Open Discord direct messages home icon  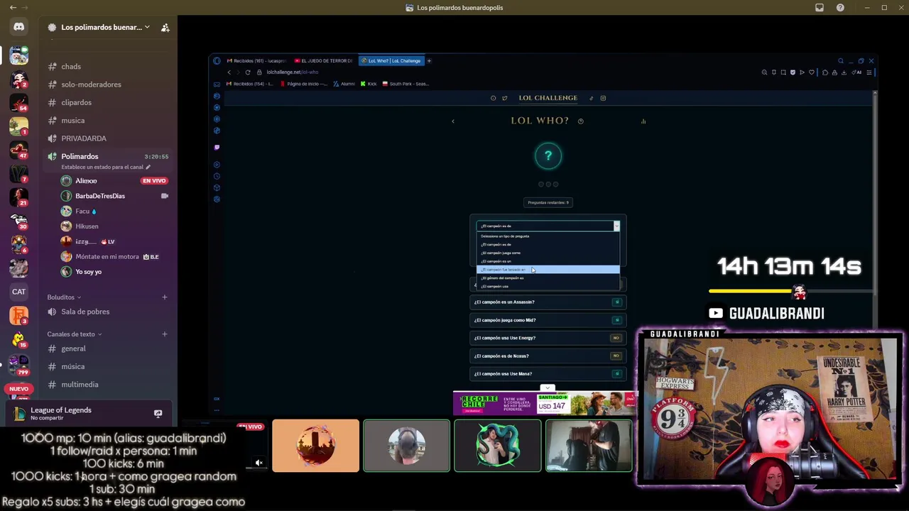[x=18, y=27]
